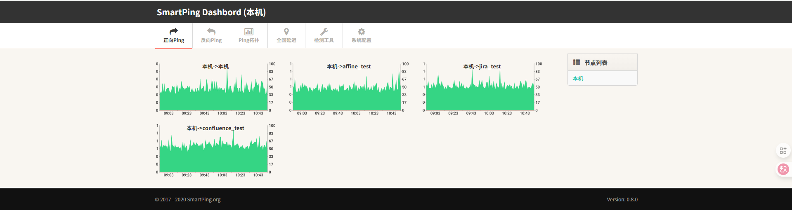Click the SmartPing Dashbord title
Viewport: 792px width, 210px height.
point(211,12)
